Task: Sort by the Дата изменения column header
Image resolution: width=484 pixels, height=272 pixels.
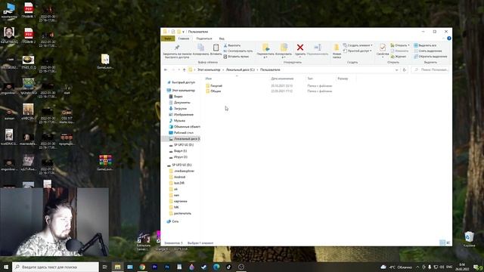Action: point(282,79)
